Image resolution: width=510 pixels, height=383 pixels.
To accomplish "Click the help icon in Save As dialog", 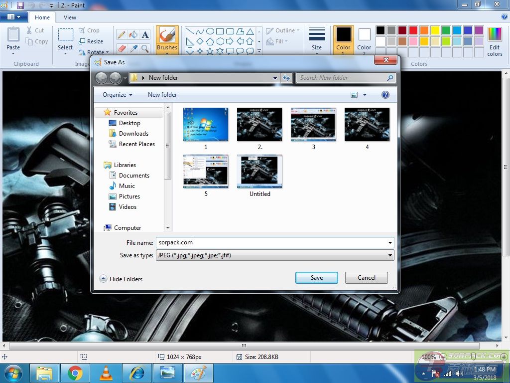I will point(385,95).
